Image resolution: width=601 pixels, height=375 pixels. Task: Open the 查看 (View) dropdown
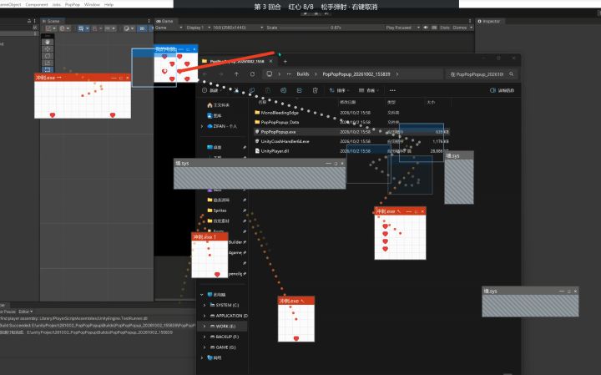point(368,90)
